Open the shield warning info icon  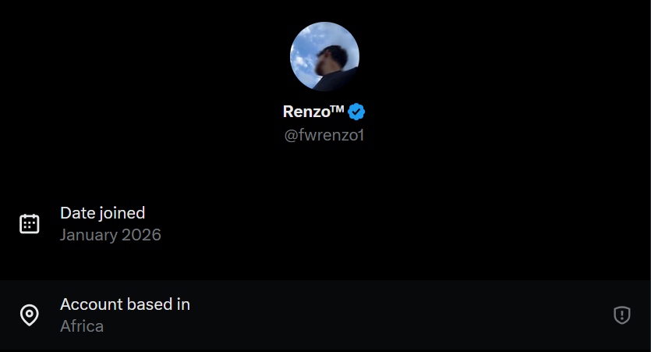[x=622, y=315]
